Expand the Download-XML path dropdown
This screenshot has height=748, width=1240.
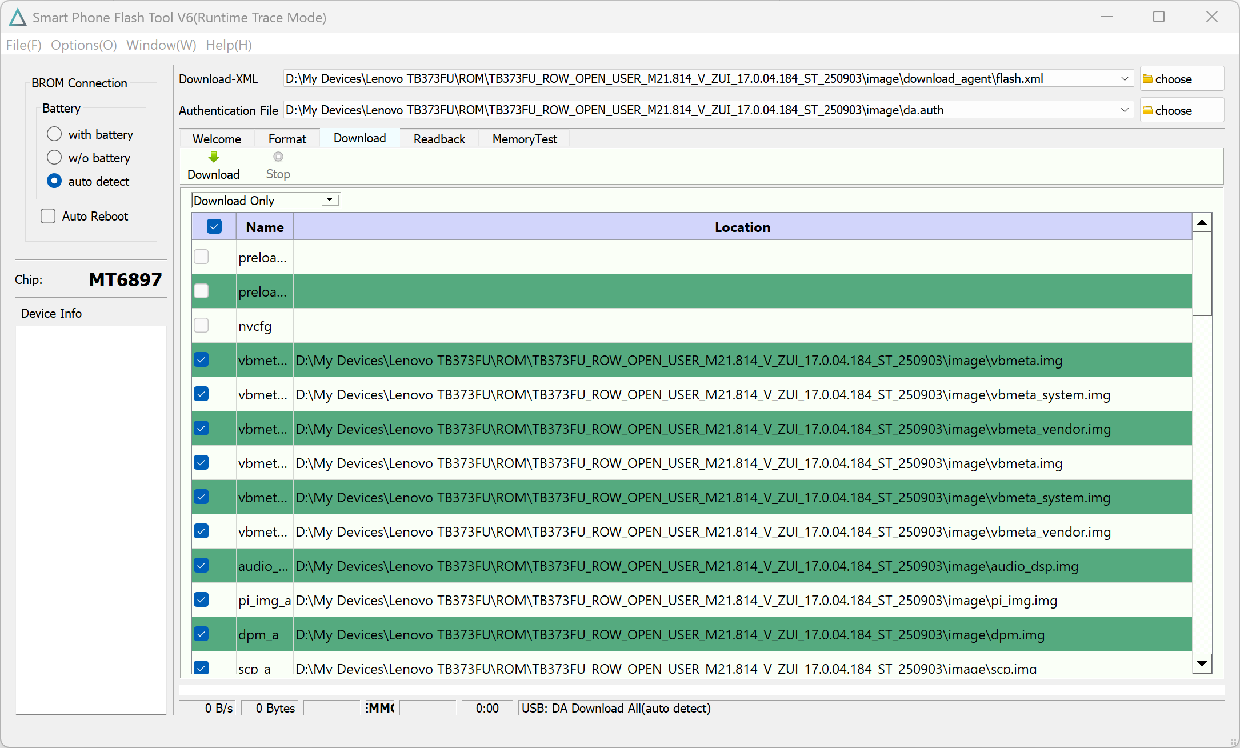tap(1124, 79)
